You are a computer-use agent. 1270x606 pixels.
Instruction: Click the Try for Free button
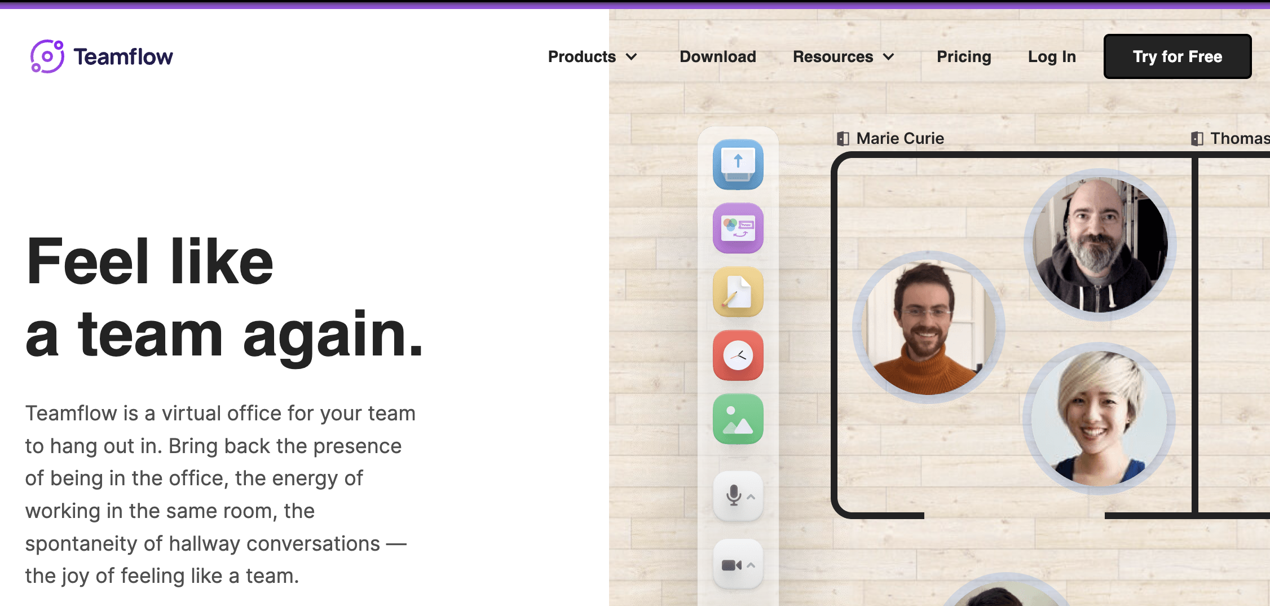point(1178,56)
